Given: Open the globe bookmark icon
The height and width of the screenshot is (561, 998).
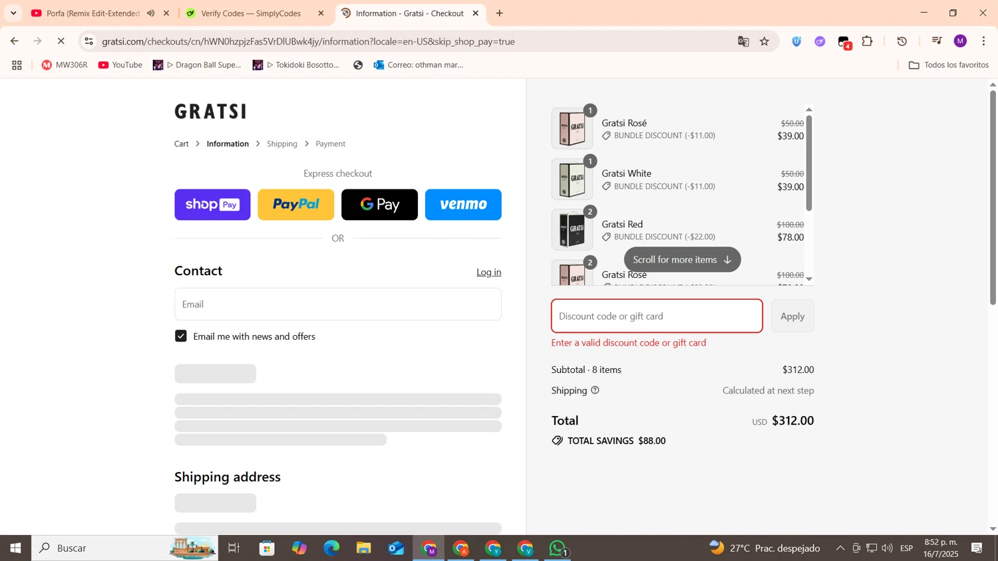Looking at the screenshot, I should tap(358, 65).
